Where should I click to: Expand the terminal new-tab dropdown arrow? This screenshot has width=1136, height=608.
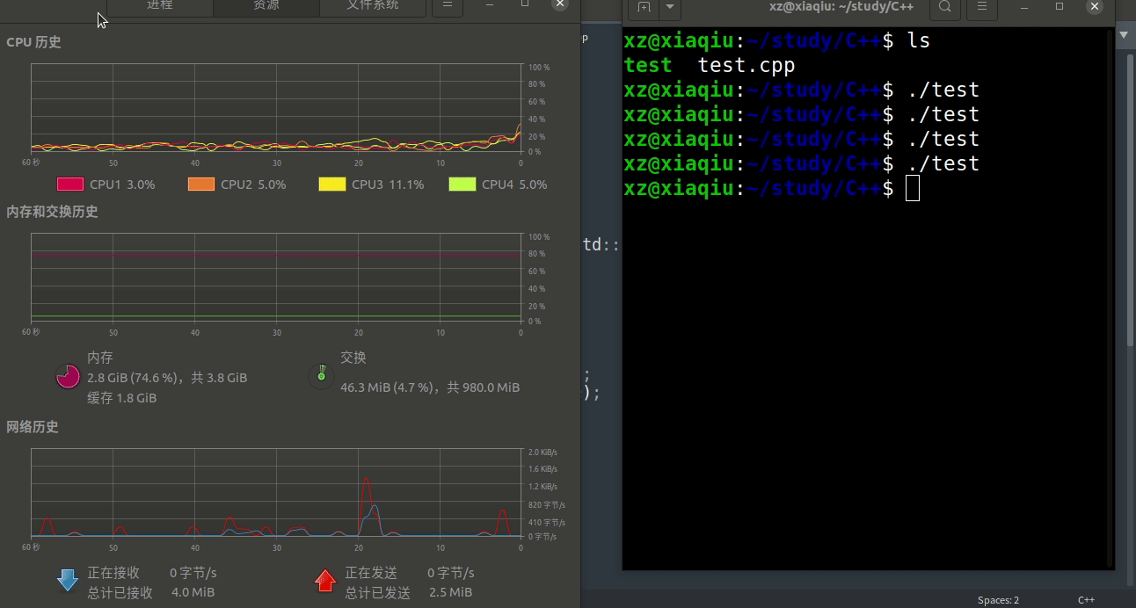[x=670, y=7]
